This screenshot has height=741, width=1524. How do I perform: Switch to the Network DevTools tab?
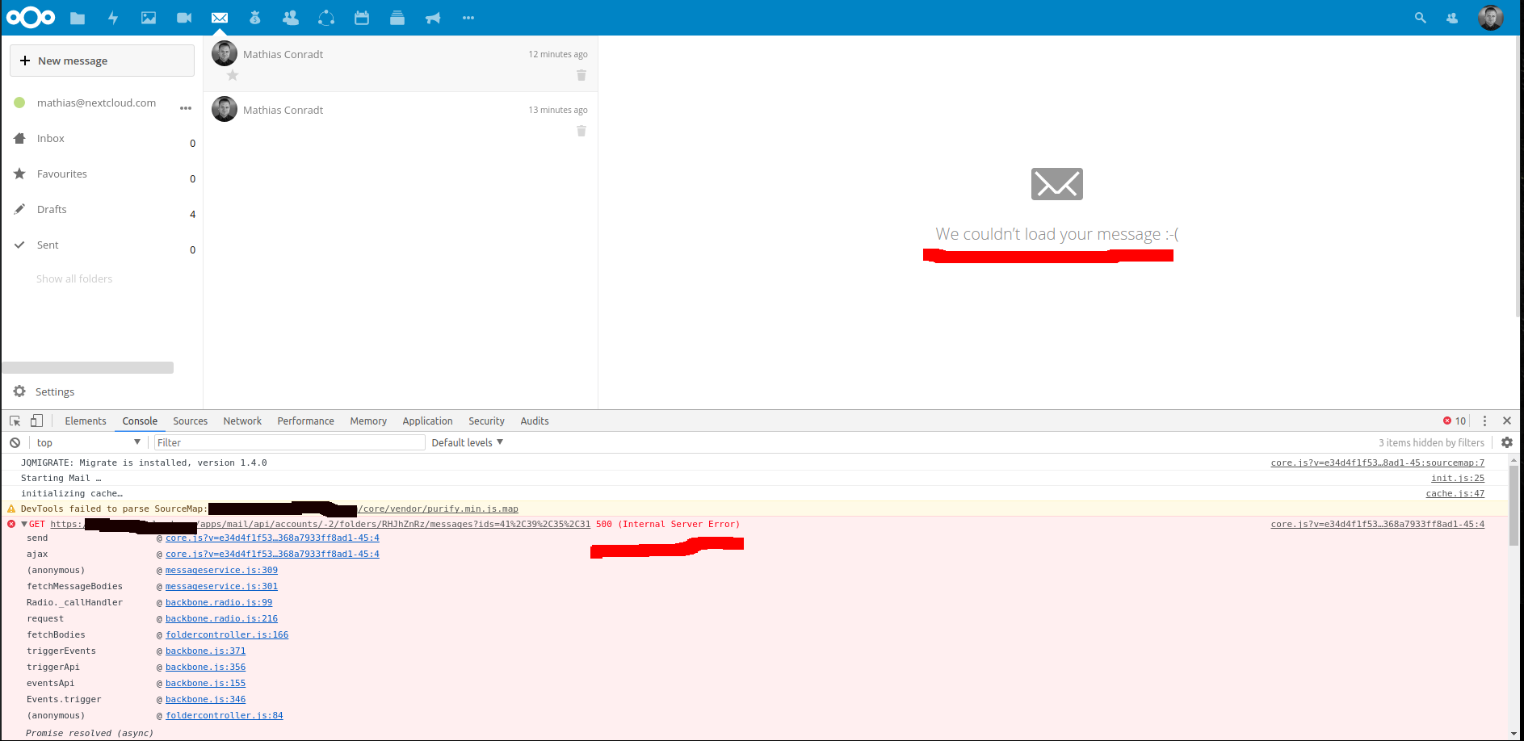coord(242,421)
